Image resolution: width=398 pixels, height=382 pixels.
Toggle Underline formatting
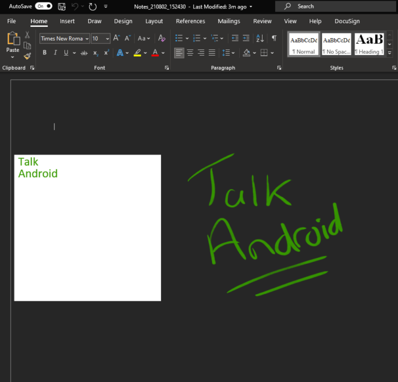[66, 53]
